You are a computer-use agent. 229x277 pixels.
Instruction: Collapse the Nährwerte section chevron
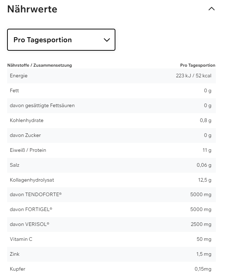(x=211, y=9)
